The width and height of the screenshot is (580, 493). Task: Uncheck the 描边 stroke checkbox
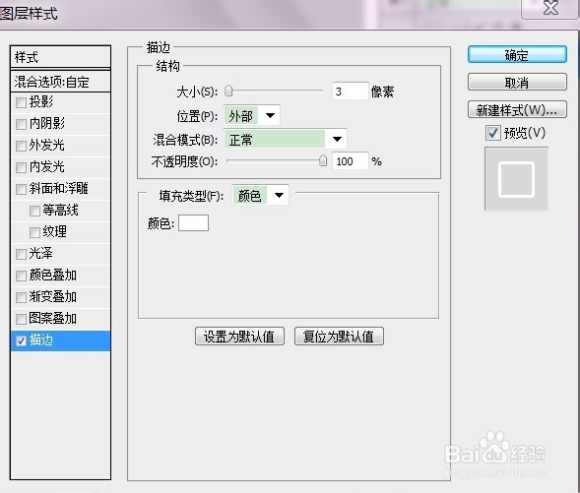pos(21,340)
